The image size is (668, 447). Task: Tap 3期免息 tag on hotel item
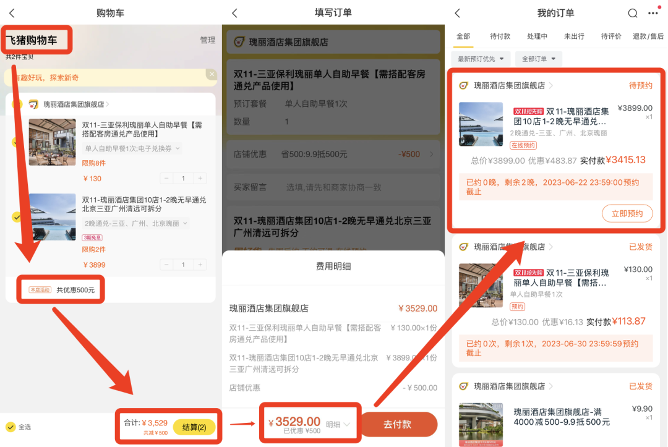click(92, 237)
